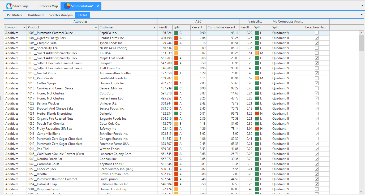The image size is (365, 195).
Task: Click the vertical scrollbar thumb
Action: coord(362,43)
